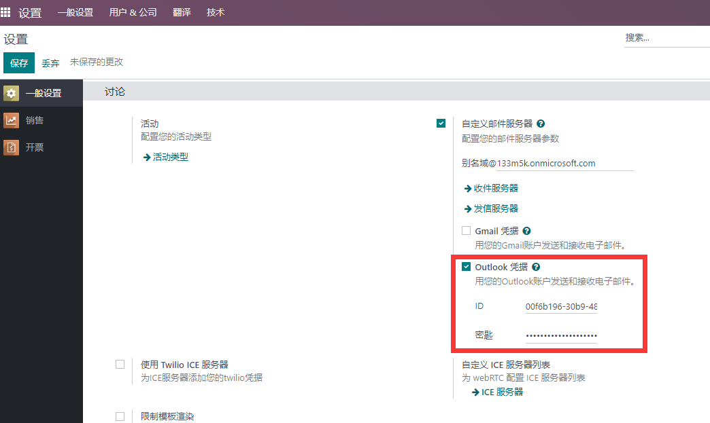This screenshot has width=710, height=423.
Task: Enable the Gmail 凭据 checkbox
Action: pyautogui.click(x=466, y=230)
